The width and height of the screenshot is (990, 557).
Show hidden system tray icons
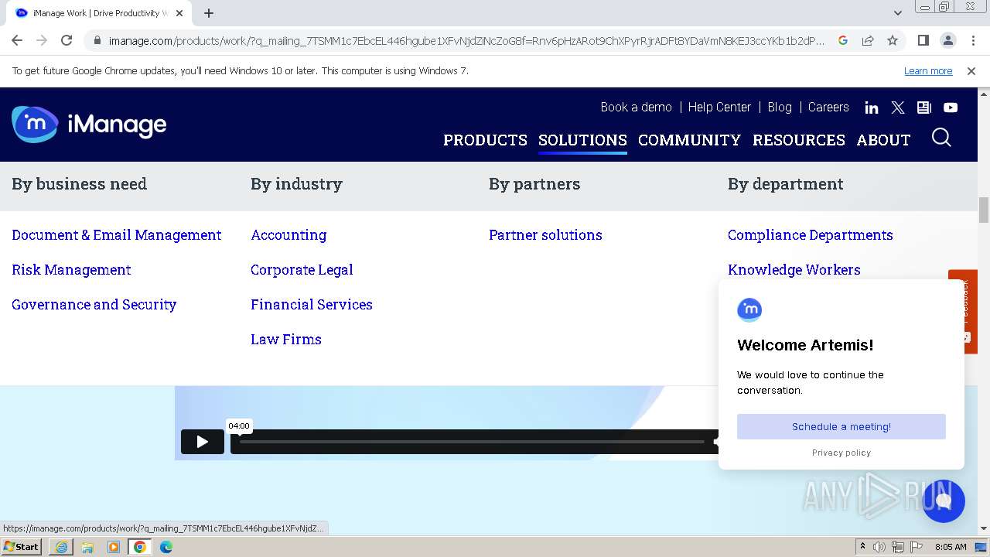(862, 547)
